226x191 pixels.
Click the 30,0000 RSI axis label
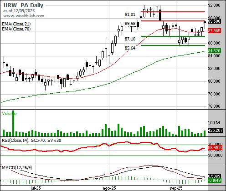(x=216, y=155)
